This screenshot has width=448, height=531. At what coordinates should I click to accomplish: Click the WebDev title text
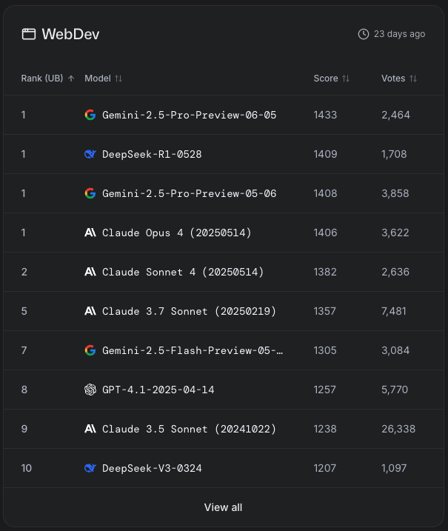pyautogui.click(x=70, y=34)
